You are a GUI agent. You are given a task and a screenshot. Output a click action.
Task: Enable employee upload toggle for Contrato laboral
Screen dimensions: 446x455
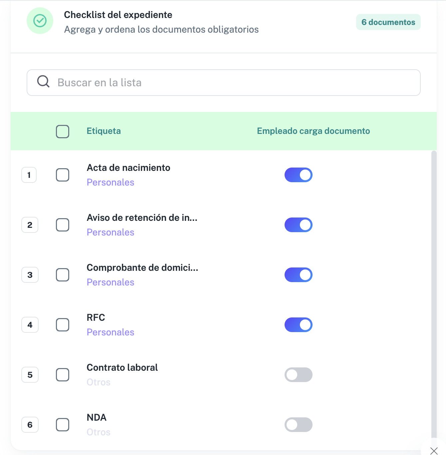[x=299, y=375]
